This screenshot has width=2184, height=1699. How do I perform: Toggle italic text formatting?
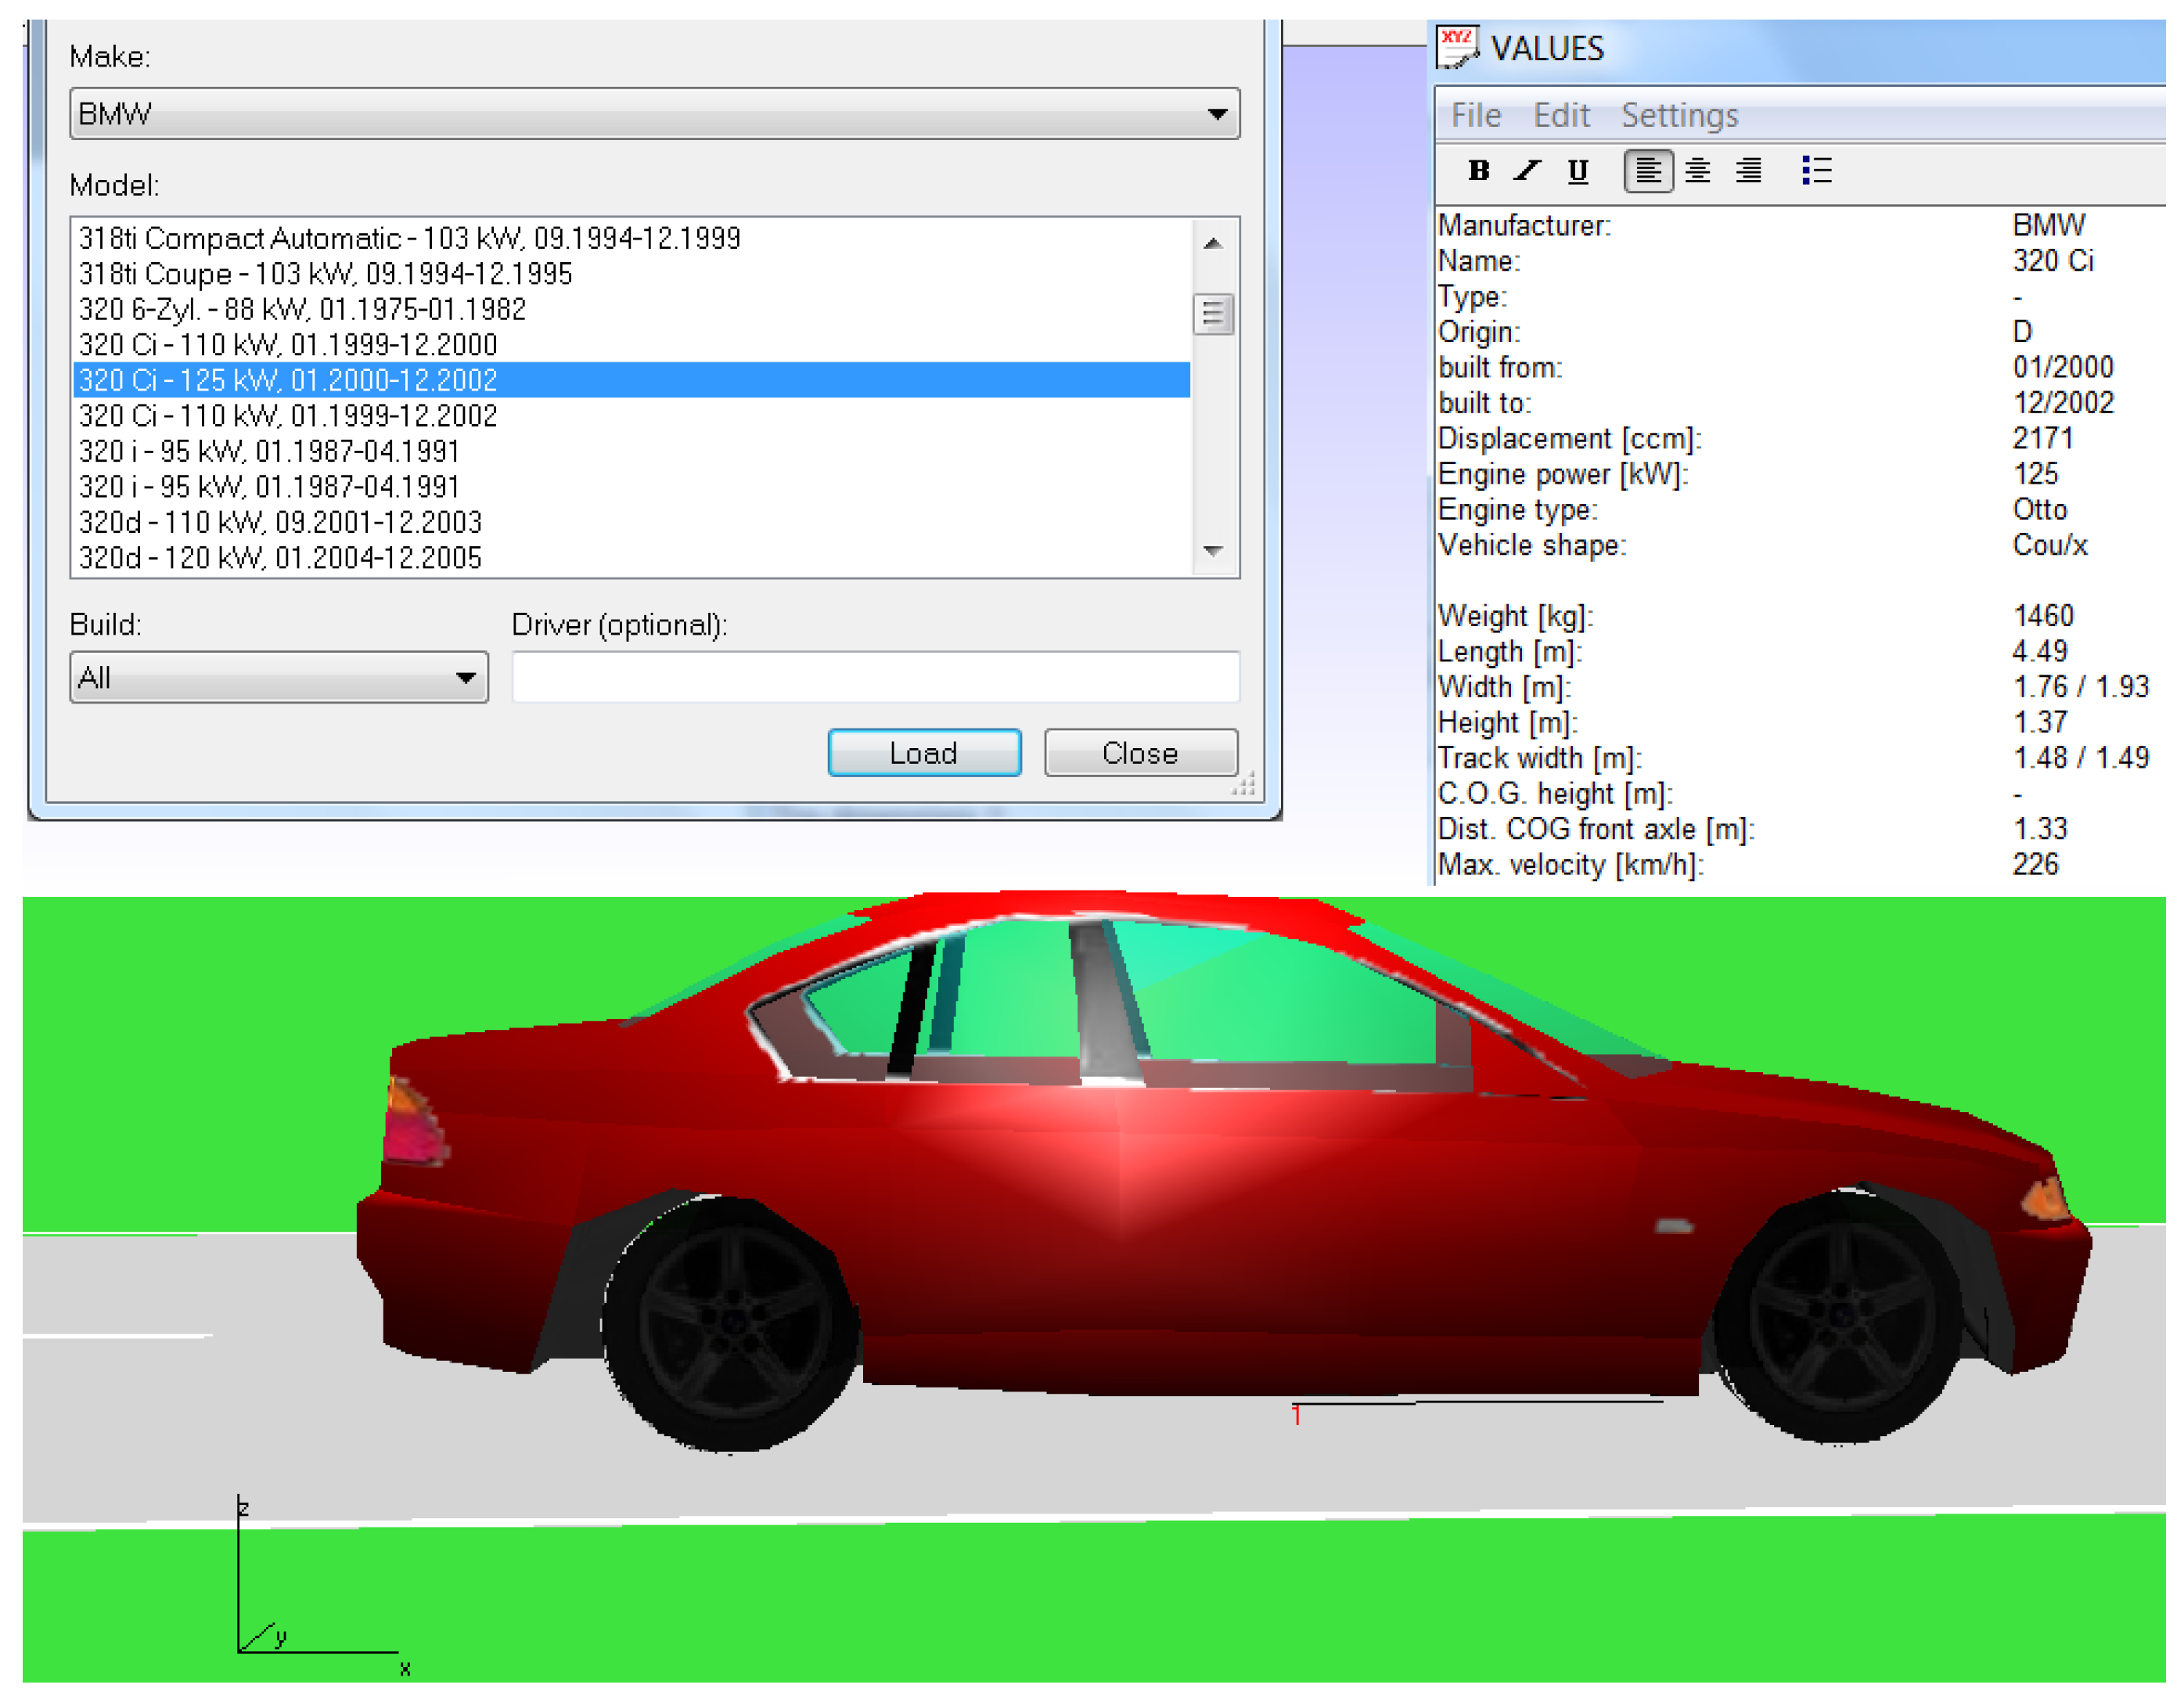click(x=1527, y=171)
